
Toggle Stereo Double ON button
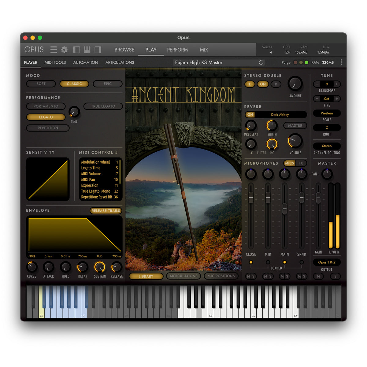tap(263, 84)
